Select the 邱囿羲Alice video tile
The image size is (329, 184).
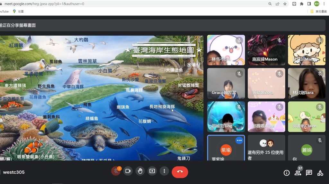coord(266,116)
